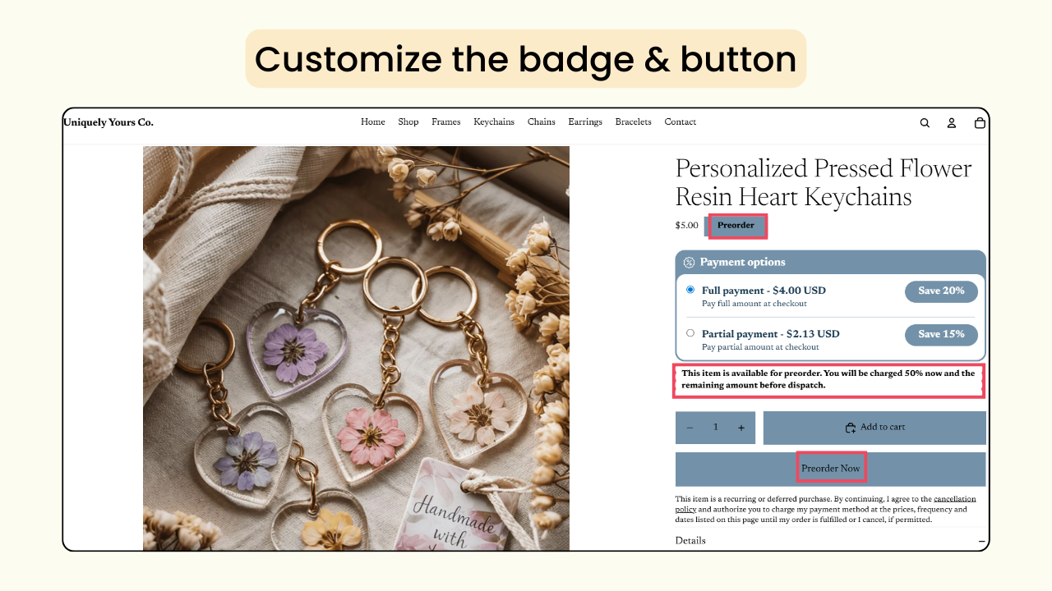The width and height of the screenshot is (1052, 591).
Task: Open the Earrings navigation item
Action: pyautogui.click(x=584, y=121)
